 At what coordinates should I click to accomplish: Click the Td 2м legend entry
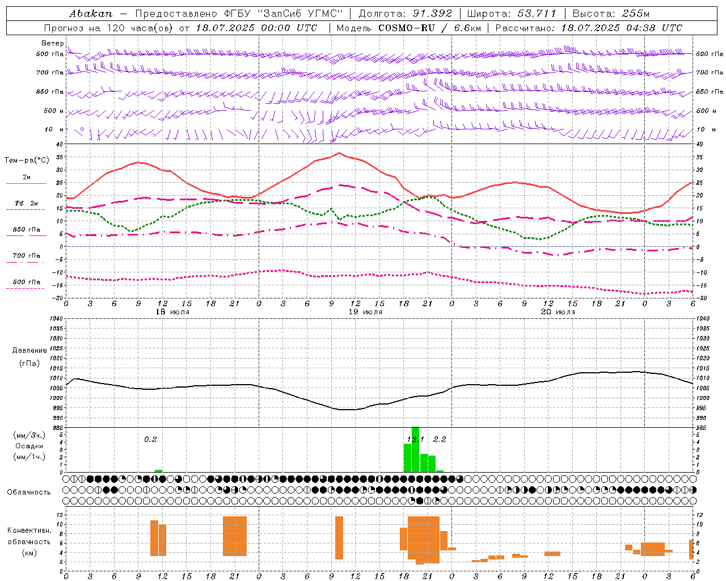(27, 203)
